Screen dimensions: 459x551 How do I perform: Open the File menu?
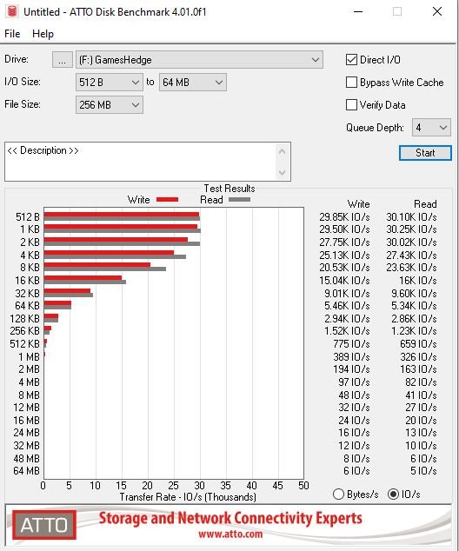(12, 34)
